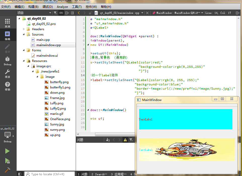Open the Projects (项目) mode with wrench icon

pos(7,74)
